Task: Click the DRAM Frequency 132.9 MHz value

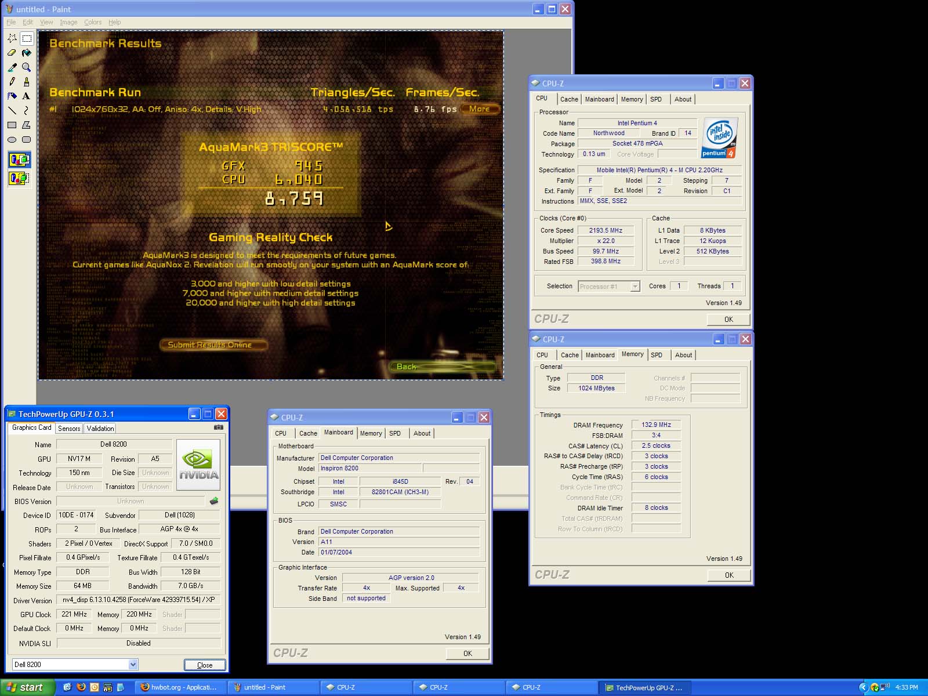Action: pos(656,425)
